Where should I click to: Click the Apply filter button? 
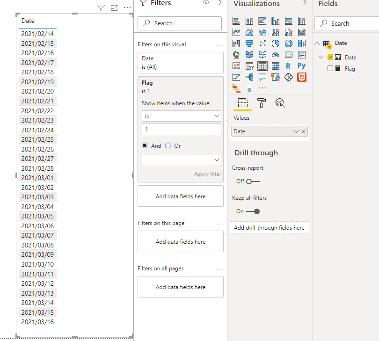[208, 174]
